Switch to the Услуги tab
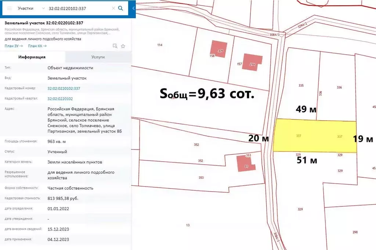The image size is (376, 250). (98, 57)
